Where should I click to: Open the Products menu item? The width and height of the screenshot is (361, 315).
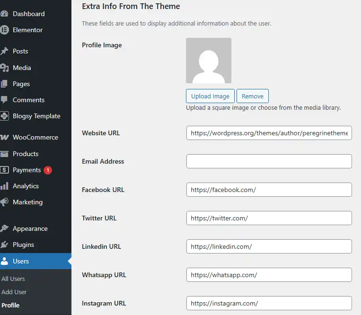(26, 154)
